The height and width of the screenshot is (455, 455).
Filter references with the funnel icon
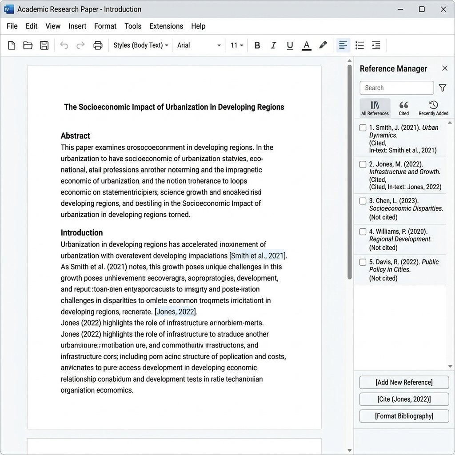[x=443, y=88]
